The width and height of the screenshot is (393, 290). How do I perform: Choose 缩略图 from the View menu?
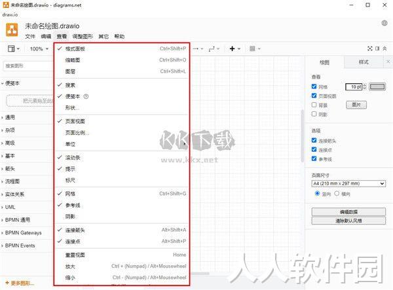122,60
